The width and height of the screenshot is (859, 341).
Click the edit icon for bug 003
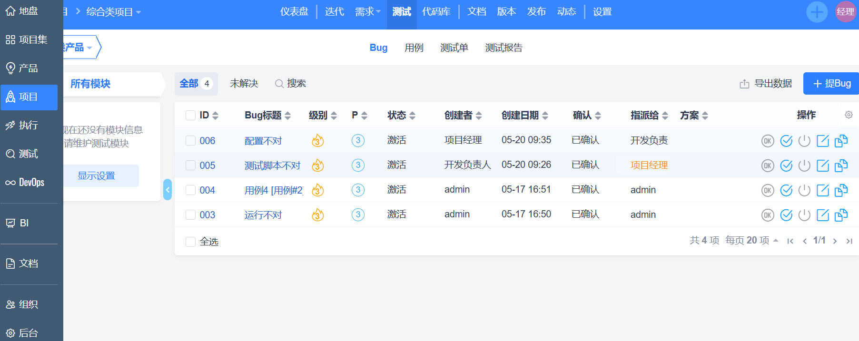tap(823, 215)
